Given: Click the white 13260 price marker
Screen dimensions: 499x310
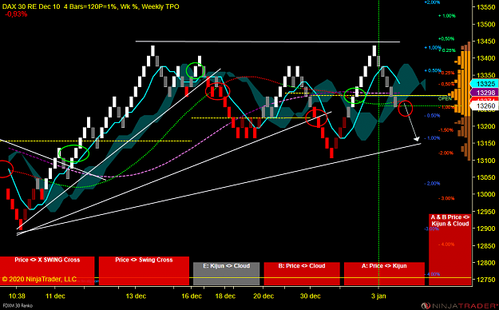Looking at the screenshot, I should coord(485,106).
